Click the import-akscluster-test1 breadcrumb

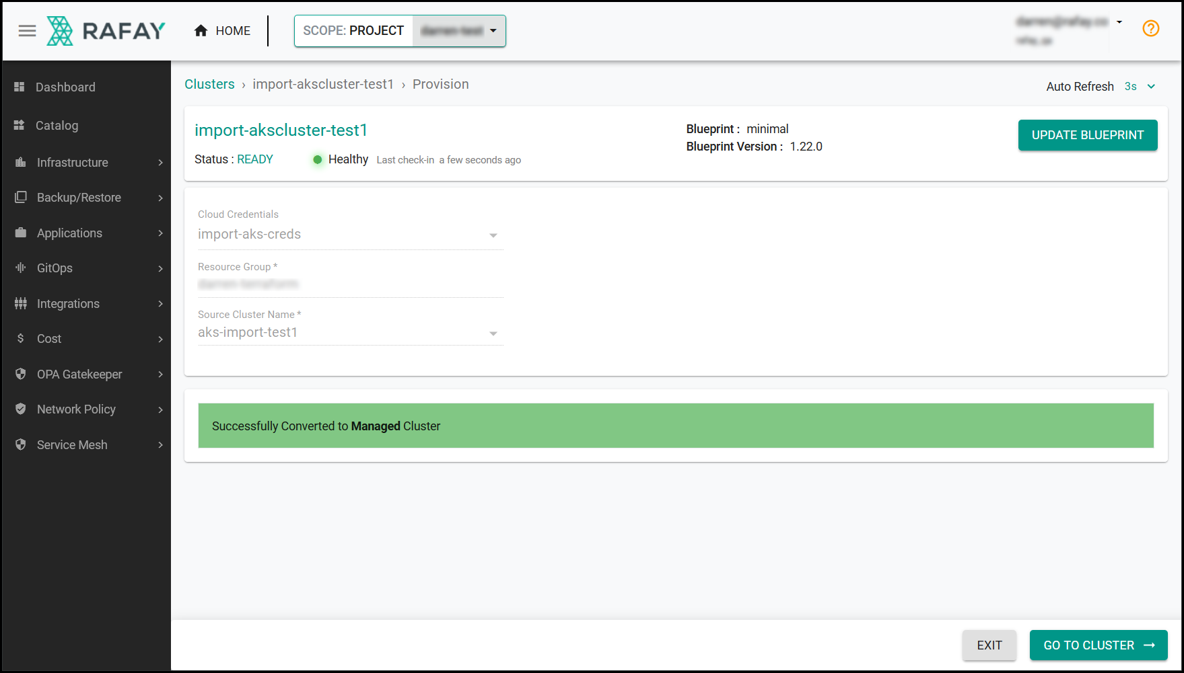[323, 84]
